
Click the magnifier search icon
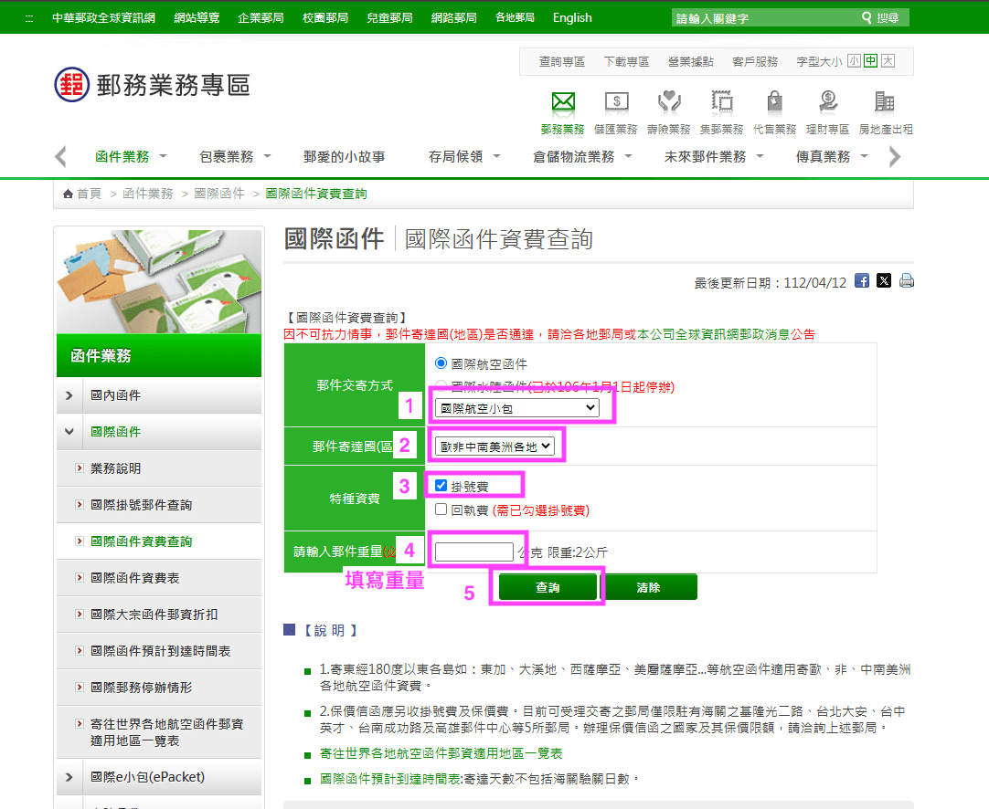coord(867,17)
